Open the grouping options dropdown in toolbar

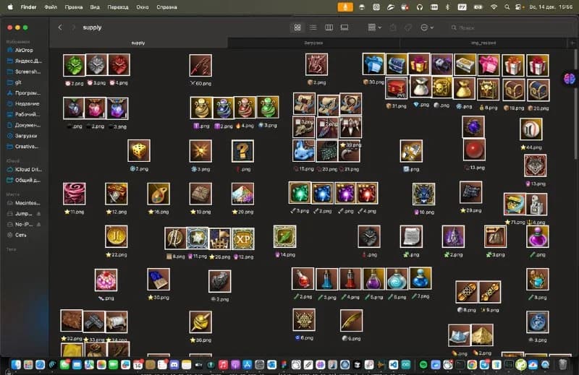pyautogui.click(x=374, y=27)
